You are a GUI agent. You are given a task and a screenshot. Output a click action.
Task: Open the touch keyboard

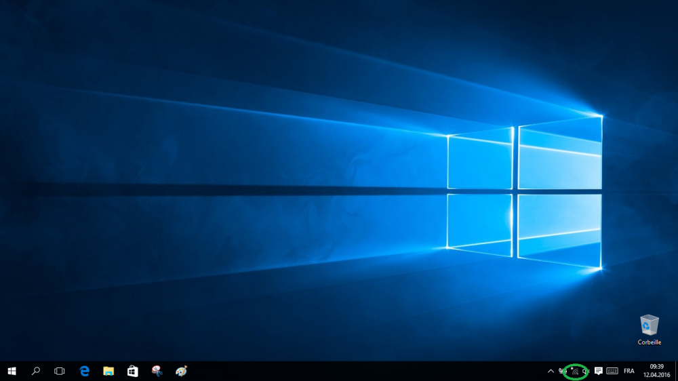(612, 371)
